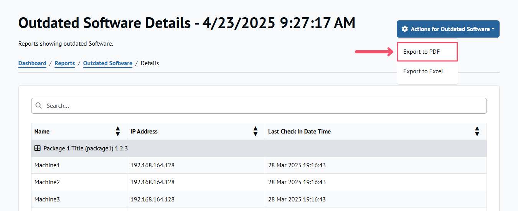The width and height of the screenshot is (518, 211).
Task: Click gear icon in Actions button
Action: tap(404, 29)
